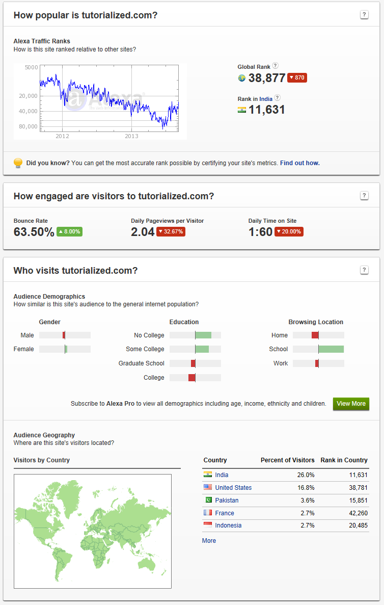Open Pakistan country link

227,501
